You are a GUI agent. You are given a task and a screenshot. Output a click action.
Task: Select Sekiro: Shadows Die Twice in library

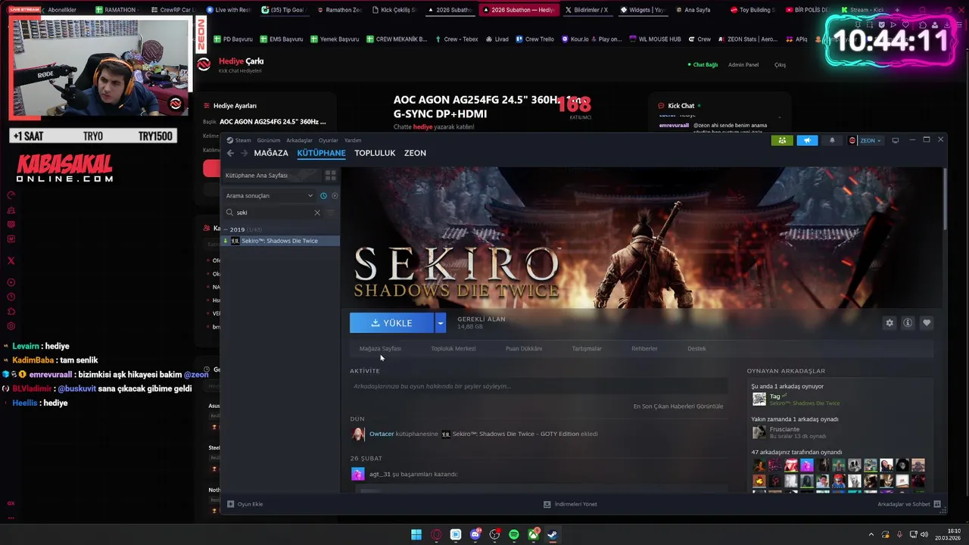click(x=280, y=241)
